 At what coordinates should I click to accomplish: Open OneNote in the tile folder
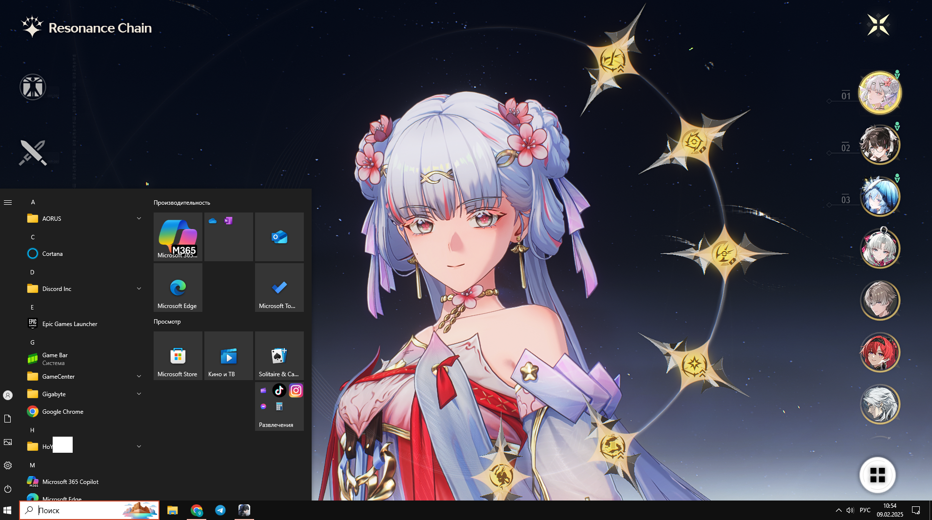pos(228,221)
